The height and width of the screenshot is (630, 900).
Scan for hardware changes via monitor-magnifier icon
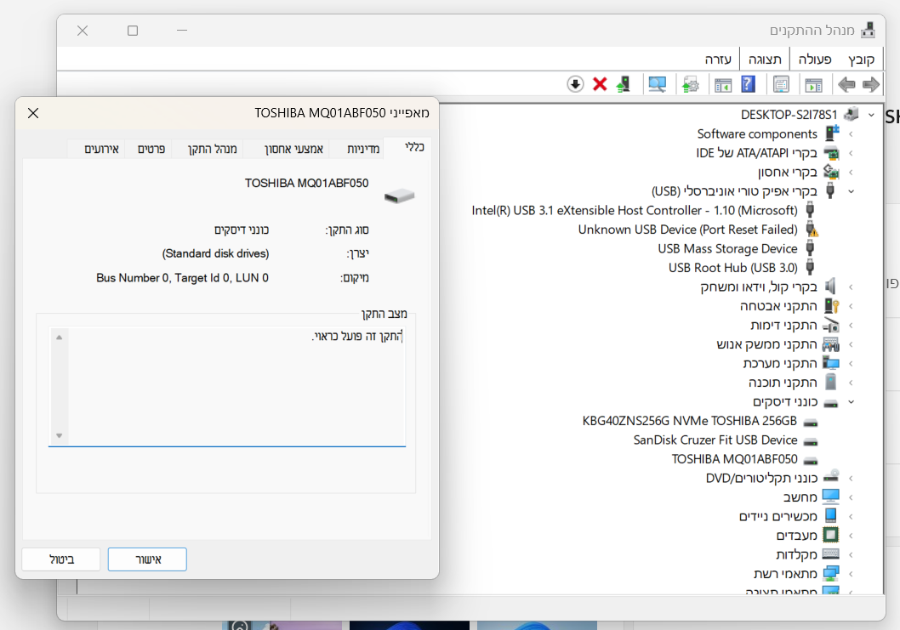(x=658, y=84)
